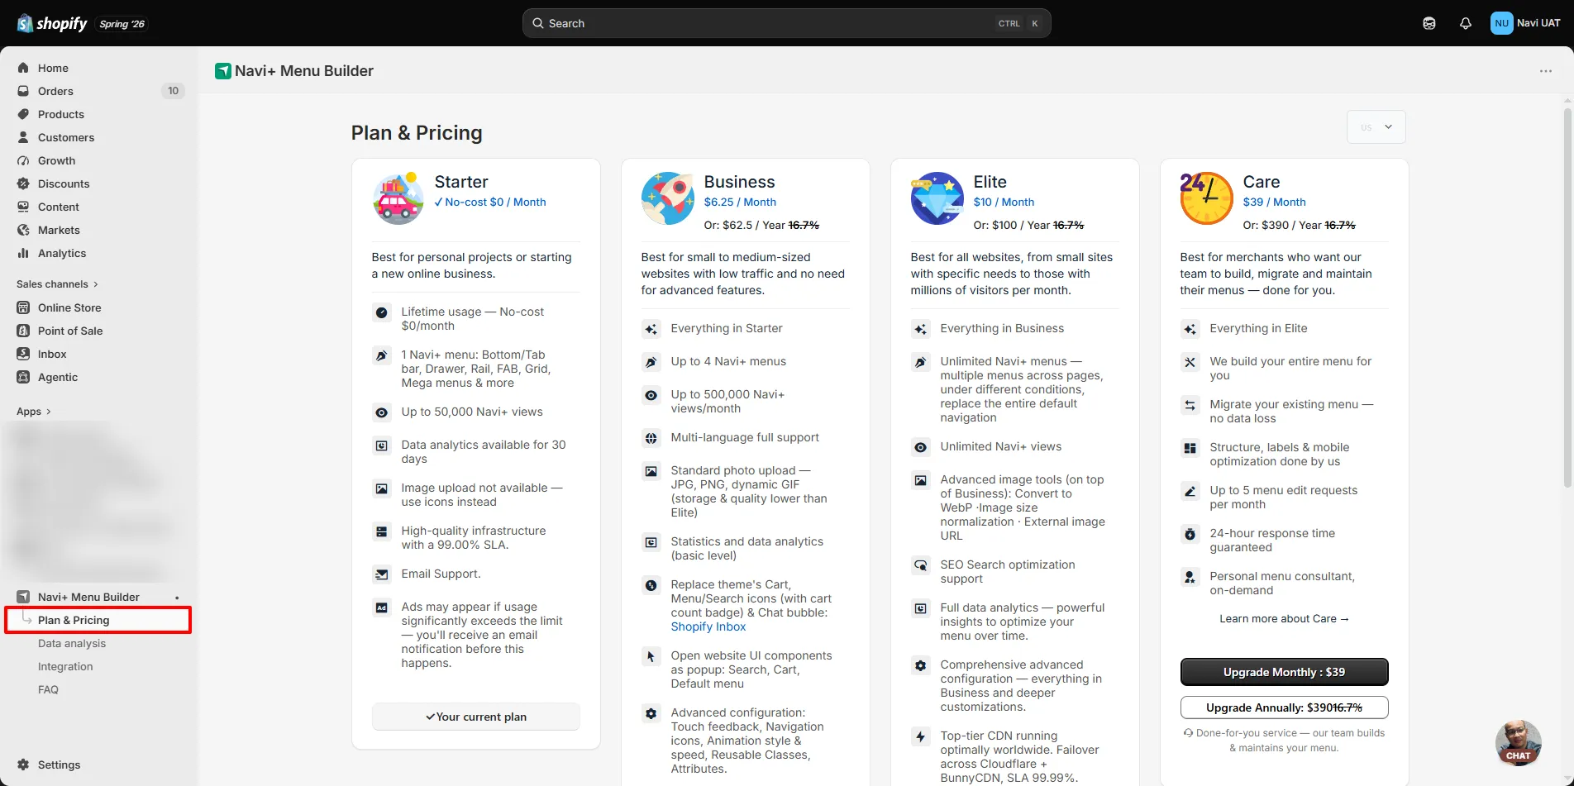Viewport: 1574px width, 786px height.
Task: Open notifications bell icon
Action: coord(1465,23)
